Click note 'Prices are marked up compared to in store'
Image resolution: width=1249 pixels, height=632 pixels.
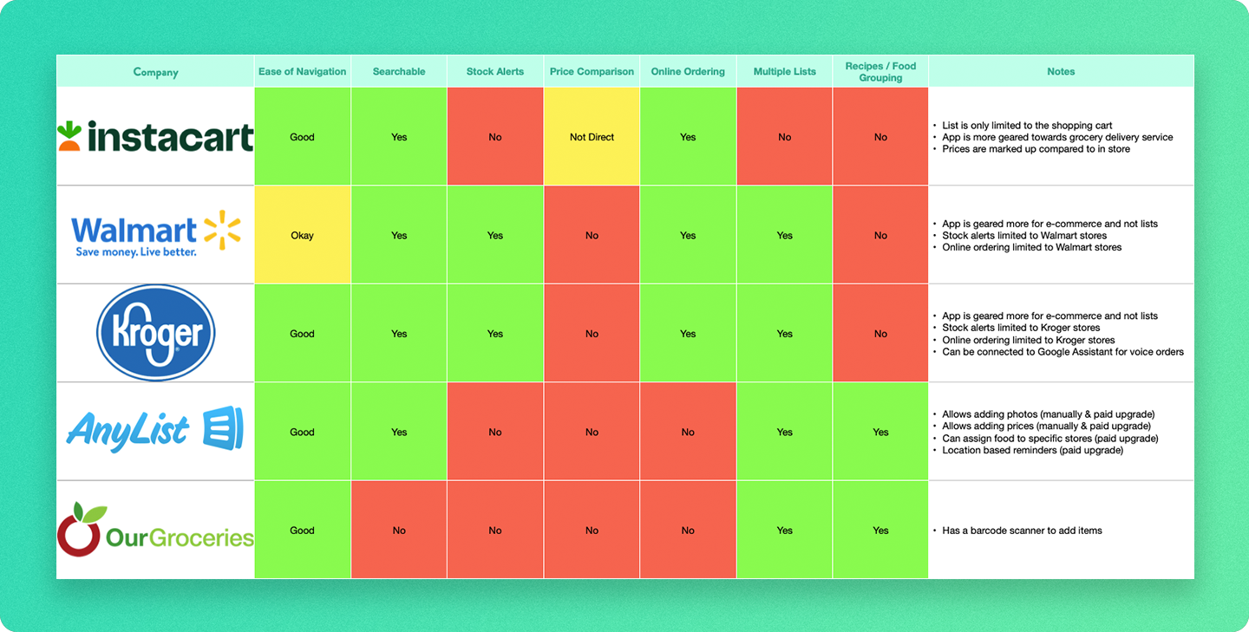pyautogui.click(x=1036, y=149)
